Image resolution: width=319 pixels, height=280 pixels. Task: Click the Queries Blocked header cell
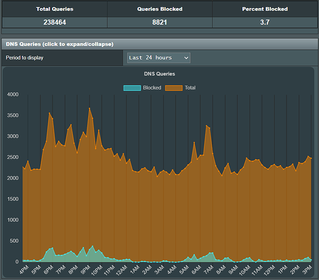[159, 9]
